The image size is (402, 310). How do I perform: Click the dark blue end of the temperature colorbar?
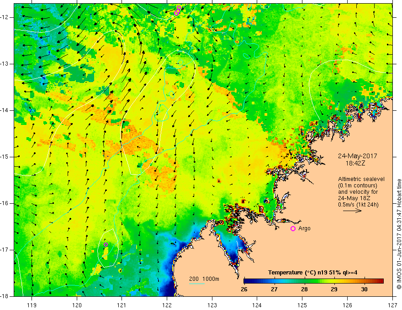[x=246, y=281]
